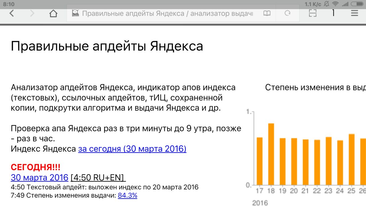Image resolution: width=366 pixels, height=206 pixels.
Task: Open the 84.3% change degree link
Action: click(128, 195)
